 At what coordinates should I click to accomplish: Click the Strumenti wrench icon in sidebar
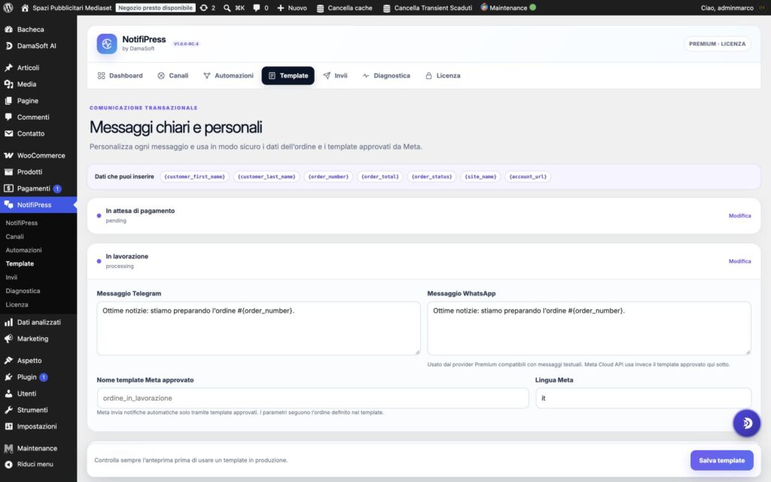8,410
